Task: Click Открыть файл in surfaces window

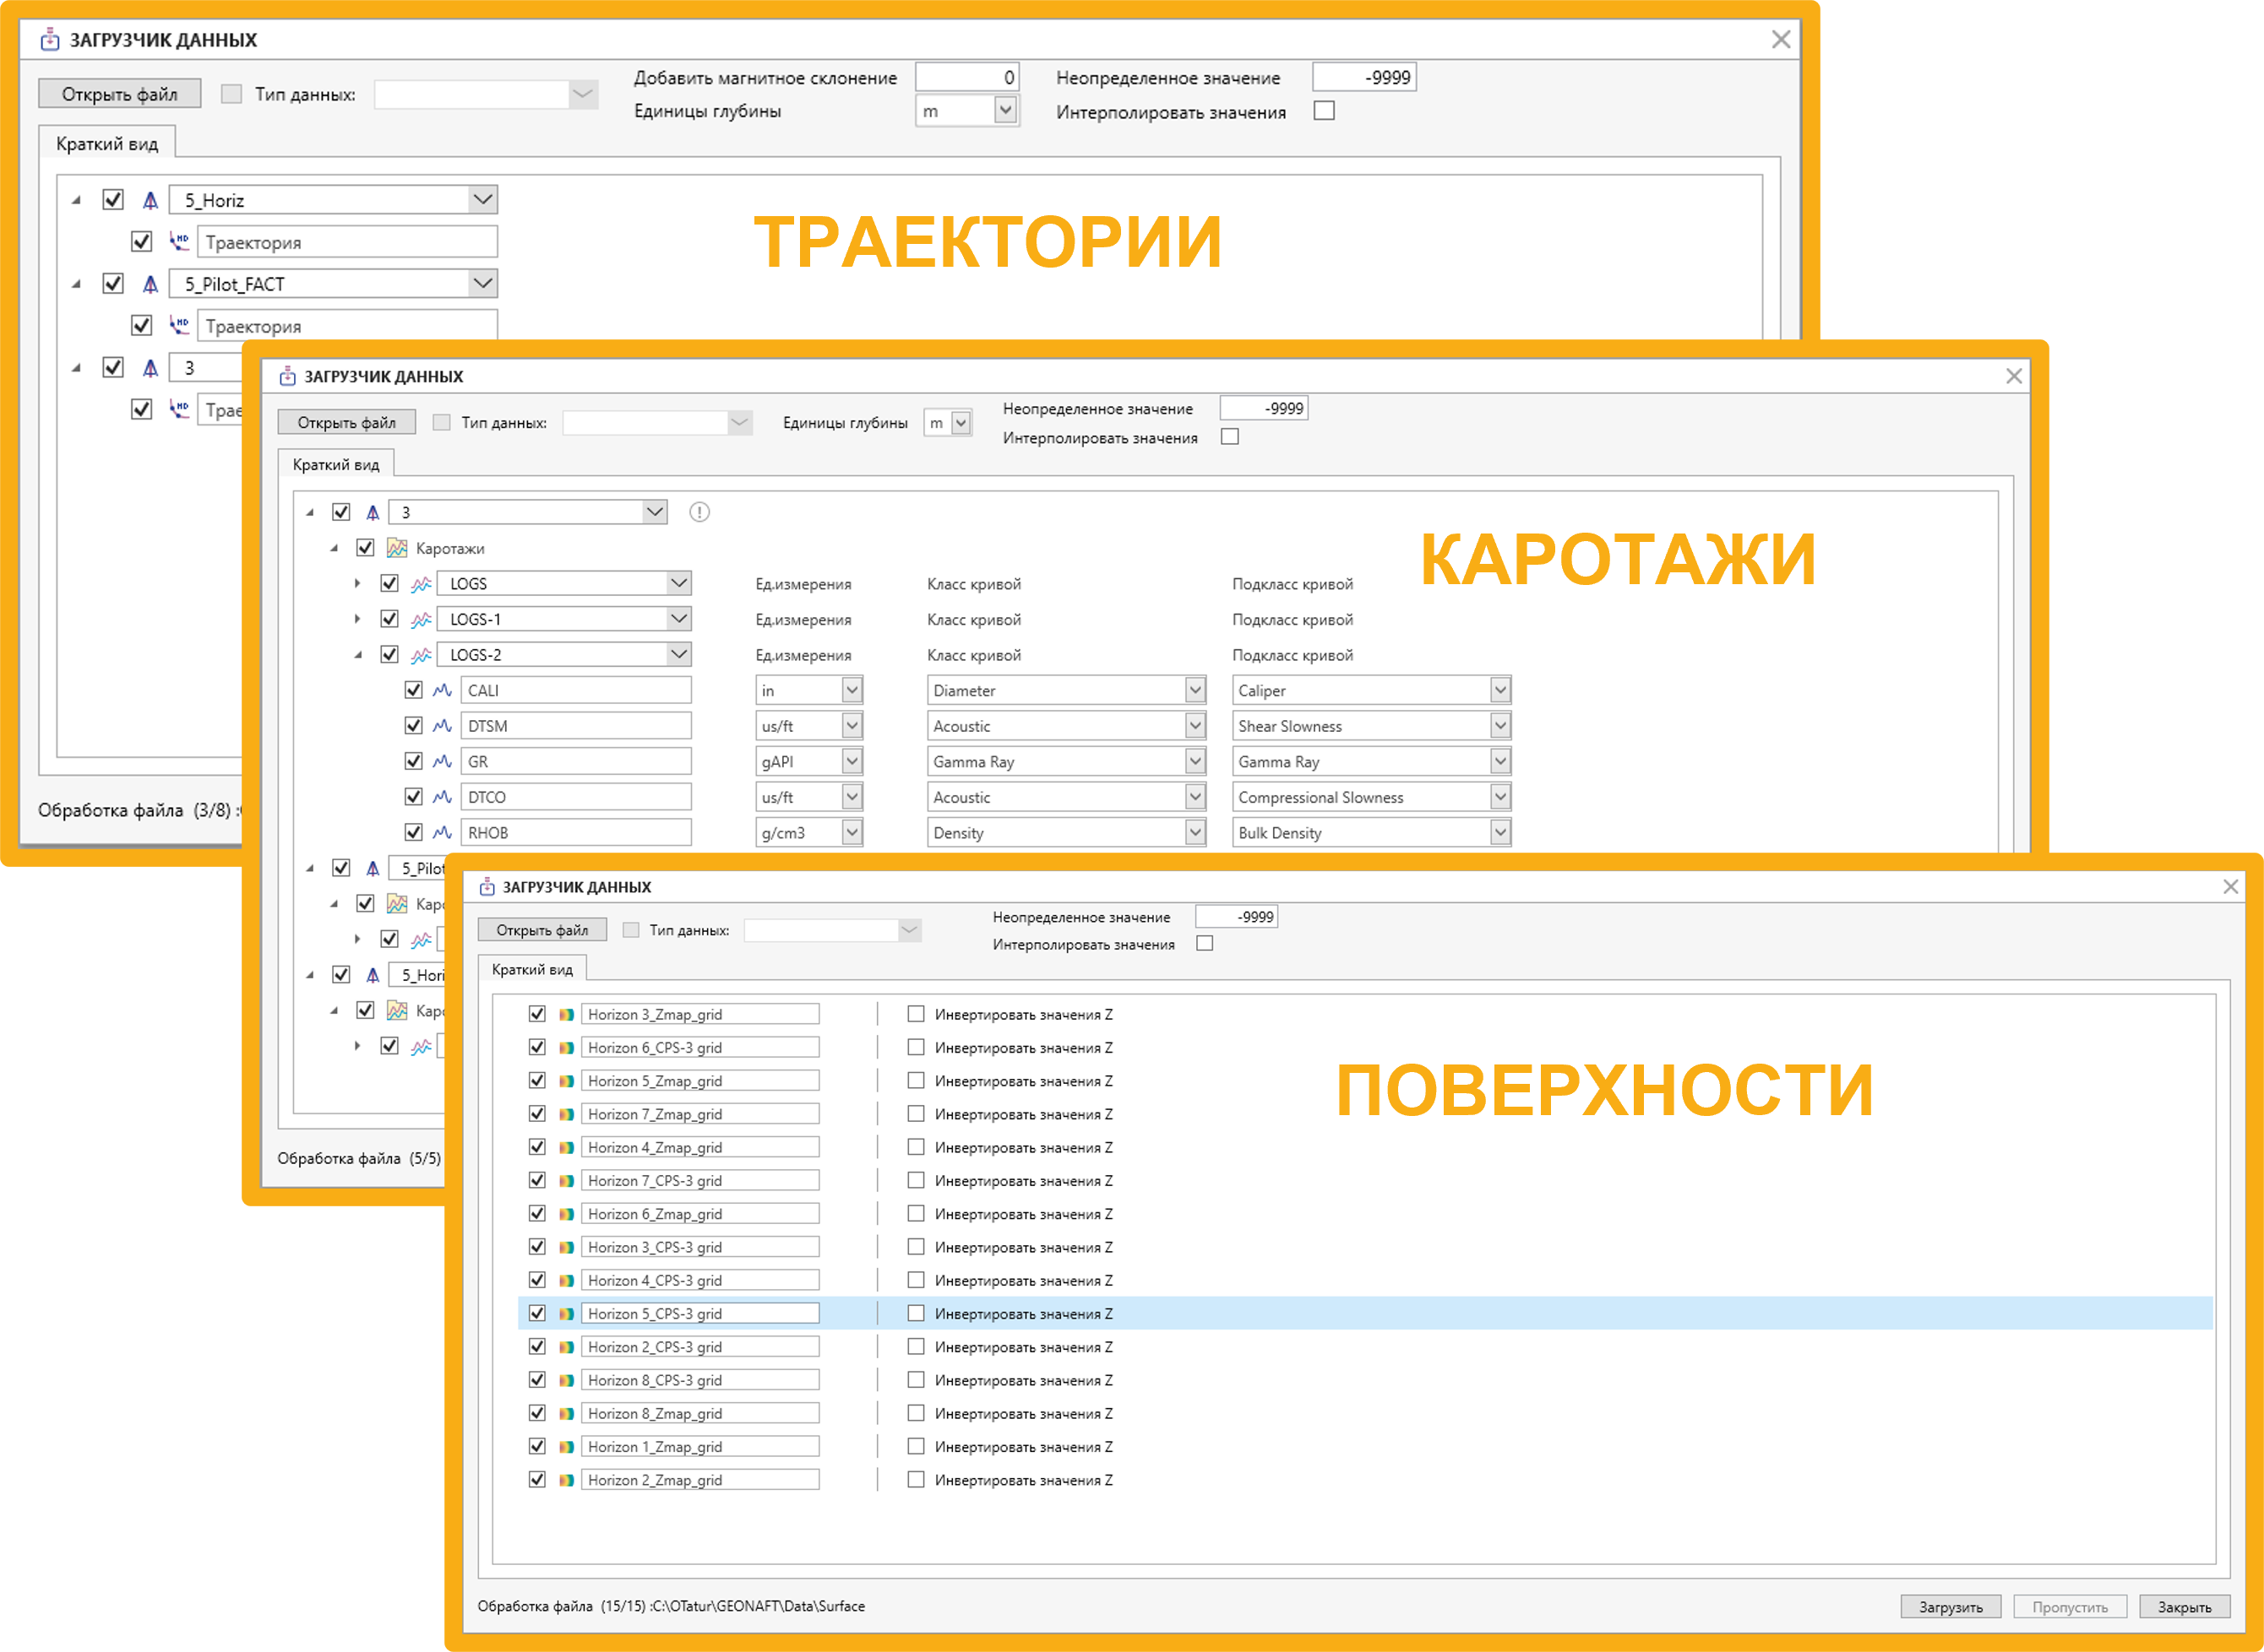Action: pos(542,930)
